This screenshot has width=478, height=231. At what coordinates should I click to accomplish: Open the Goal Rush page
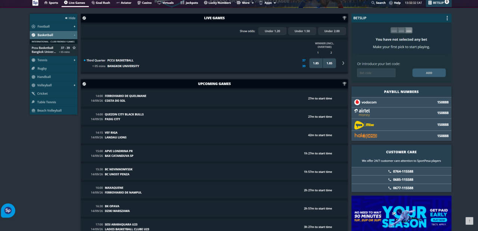click(100, 3)
